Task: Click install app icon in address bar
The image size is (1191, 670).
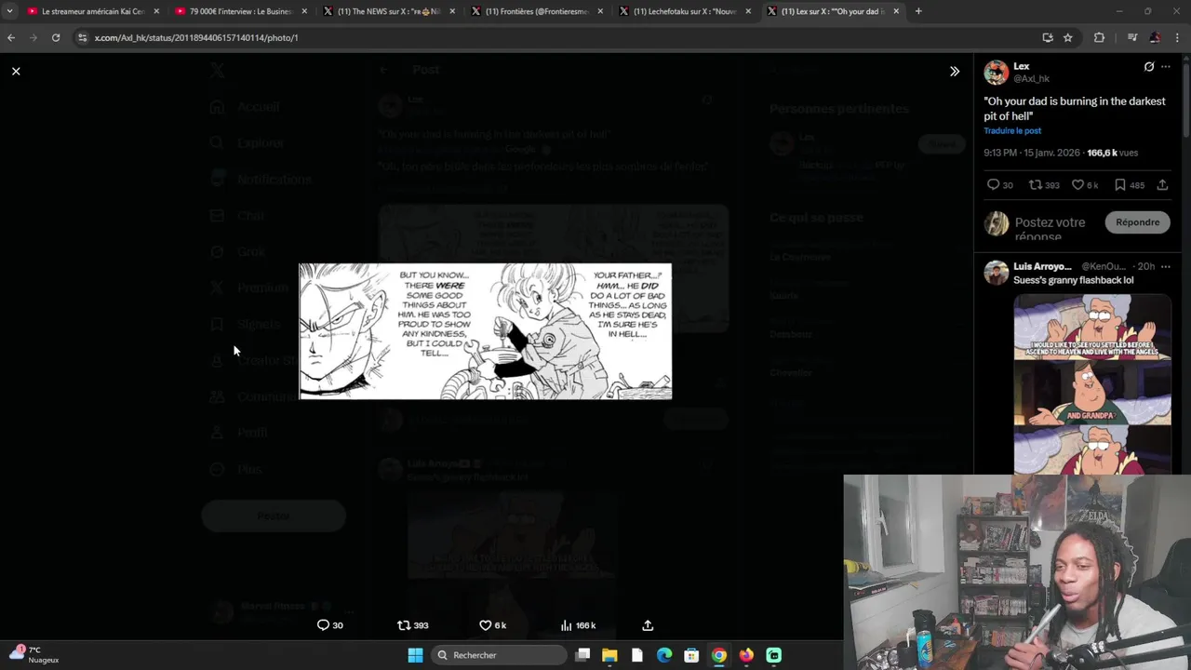Action: (1048, 37)
